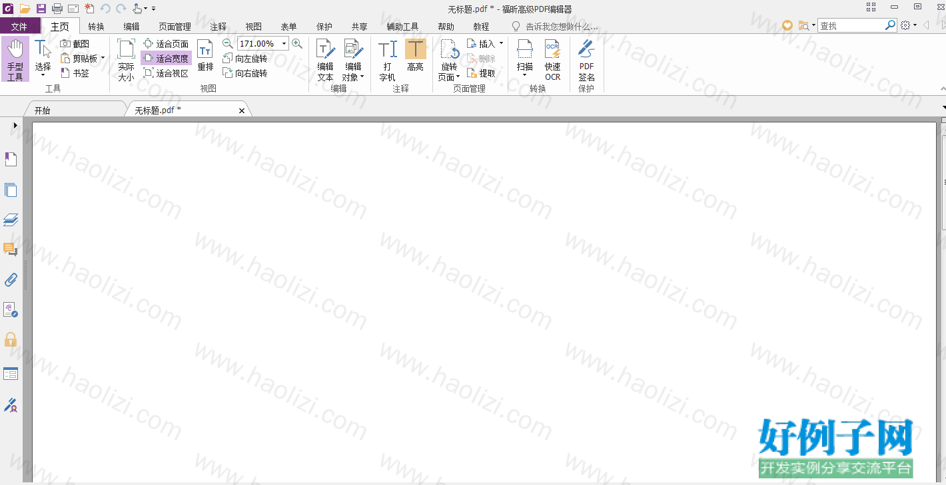
Task: Open the Help (帮助) tab
Action: tap(446, 27)
